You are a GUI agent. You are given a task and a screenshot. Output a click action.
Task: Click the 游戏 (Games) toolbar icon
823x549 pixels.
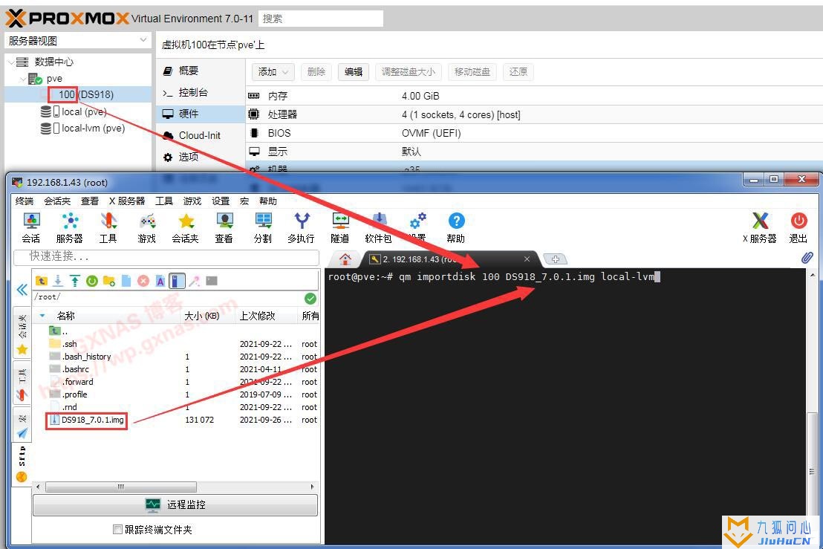point(146,228)
